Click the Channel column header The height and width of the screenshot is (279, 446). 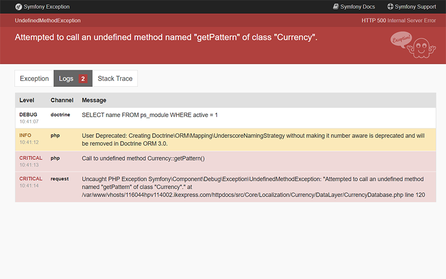62,100
